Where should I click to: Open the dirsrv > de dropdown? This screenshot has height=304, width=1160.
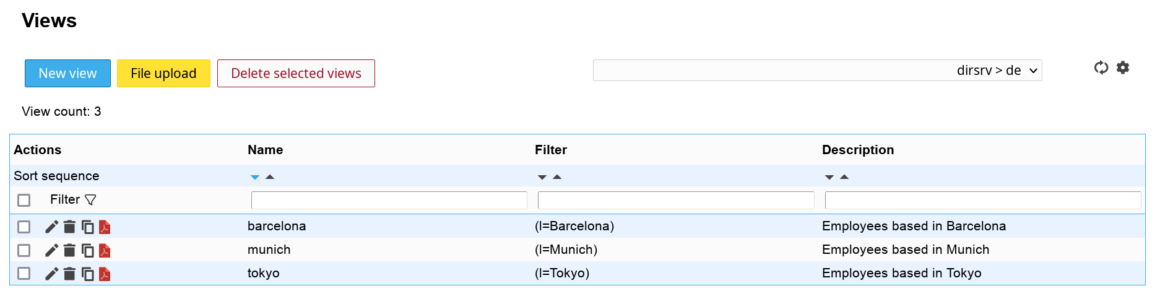pos(817,71)
